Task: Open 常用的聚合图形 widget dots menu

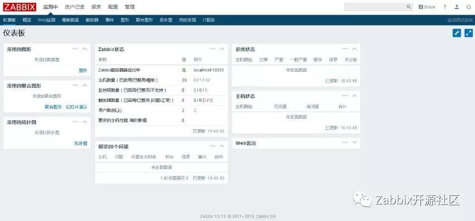Action: pyautogui.click(x=75, y=85)
